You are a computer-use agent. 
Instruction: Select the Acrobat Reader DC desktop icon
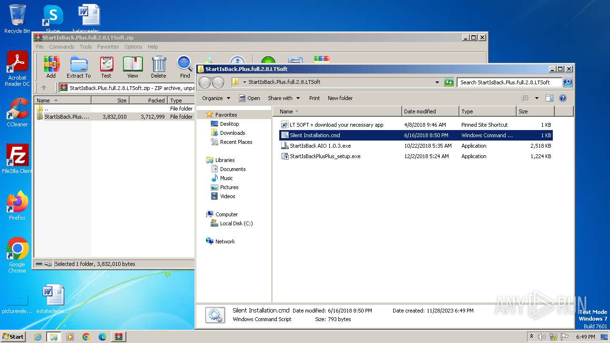coord(18,69)
